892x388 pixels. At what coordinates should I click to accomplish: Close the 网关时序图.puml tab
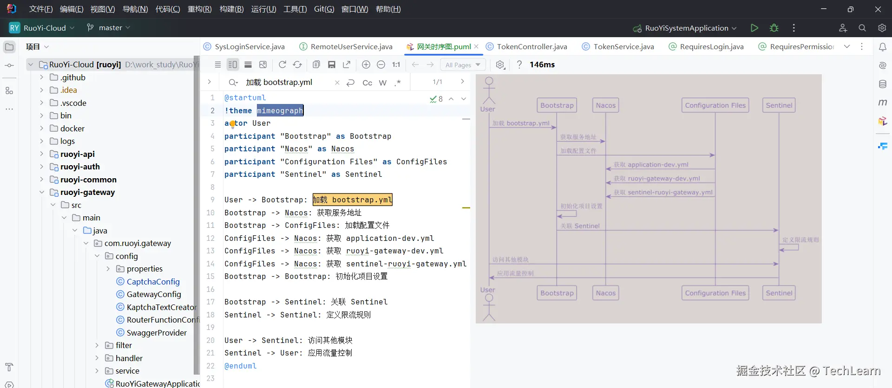477,46
